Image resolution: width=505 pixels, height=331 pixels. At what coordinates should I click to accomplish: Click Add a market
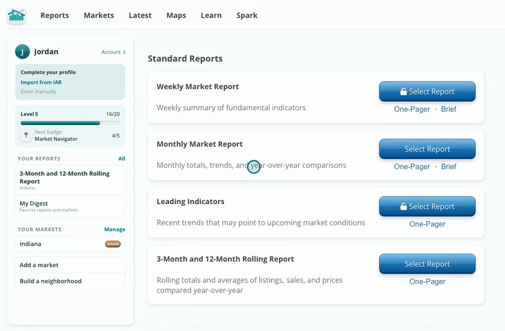tap(70, 265)
